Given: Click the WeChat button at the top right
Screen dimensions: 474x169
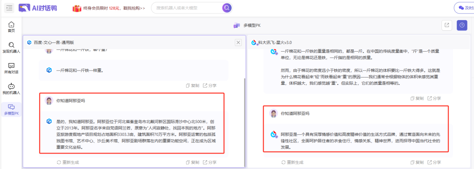Looking at the screenshot, I should (465, 8).
